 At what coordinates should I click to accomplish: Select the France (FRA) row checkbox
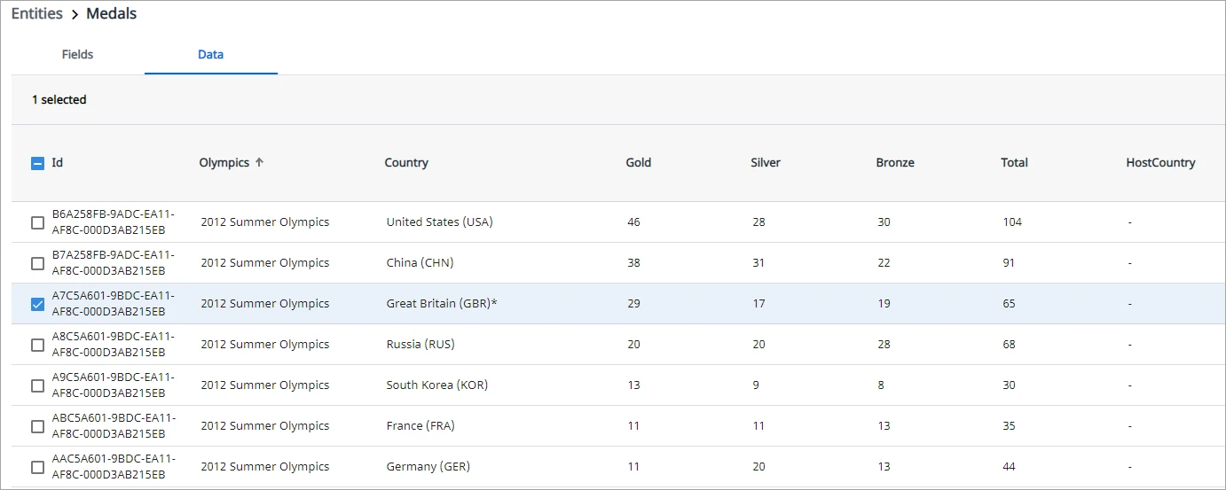click(37, 426)
